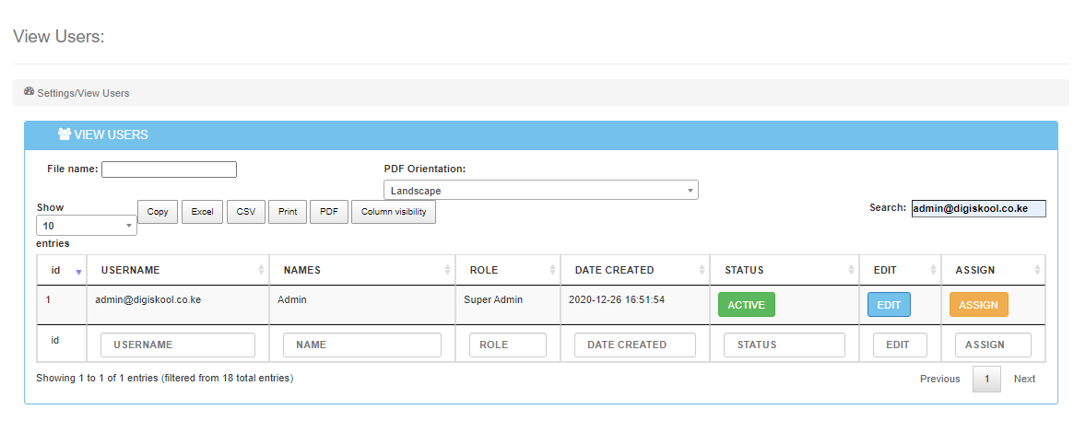Sort by Username column arrows
Image resolution: width=1074 pixels, height=421 pixels.
coord(262,270)
